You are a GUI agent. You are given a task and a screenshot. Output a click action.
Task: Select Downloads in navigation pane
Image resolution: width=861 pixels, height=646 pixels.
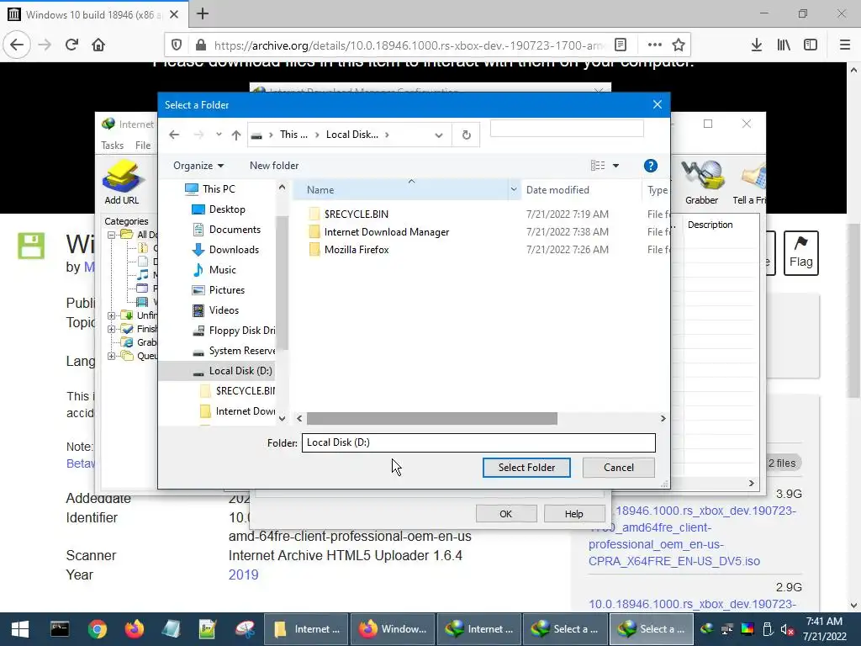(x=234, y=250)
